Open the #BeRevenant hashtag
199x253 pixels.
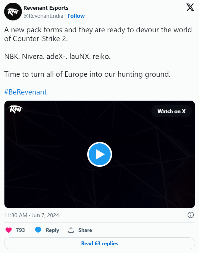click(x=25, y=92)
